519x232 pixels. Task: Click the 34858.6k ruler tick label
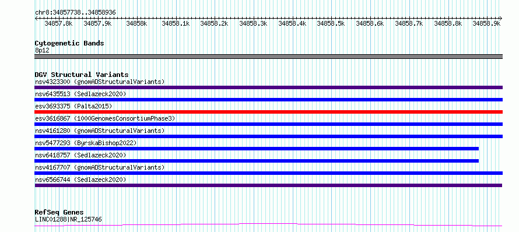coord(370,23)
